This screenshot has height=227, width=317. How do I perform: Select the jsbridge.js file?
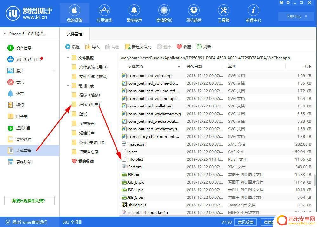[x=216, y=205]
